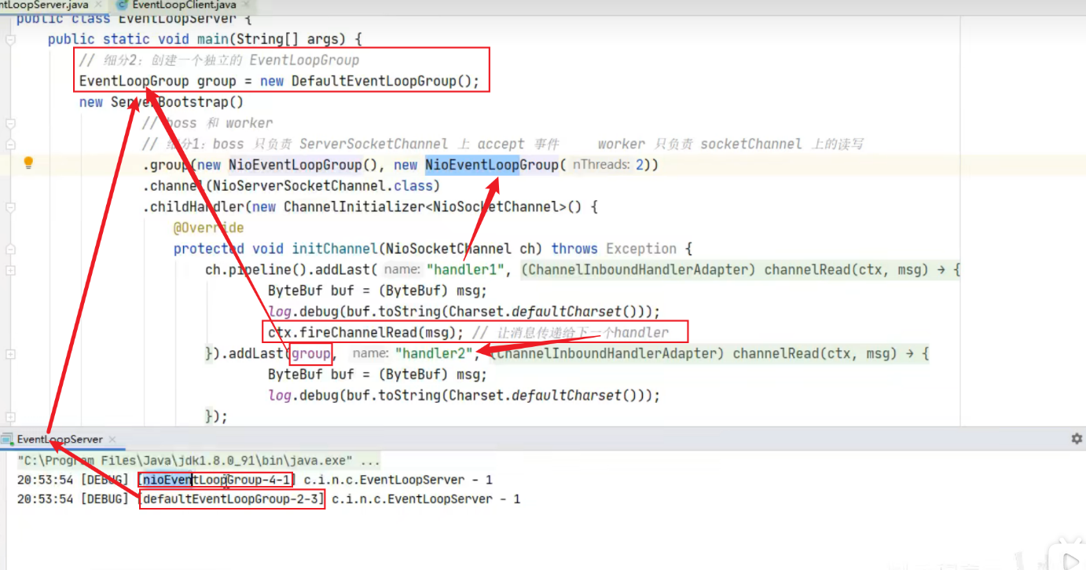Screen dimensions: 1086x570
Task: Toggle fold beside the '细分1: boss' comment
Action: pos(10,144)
